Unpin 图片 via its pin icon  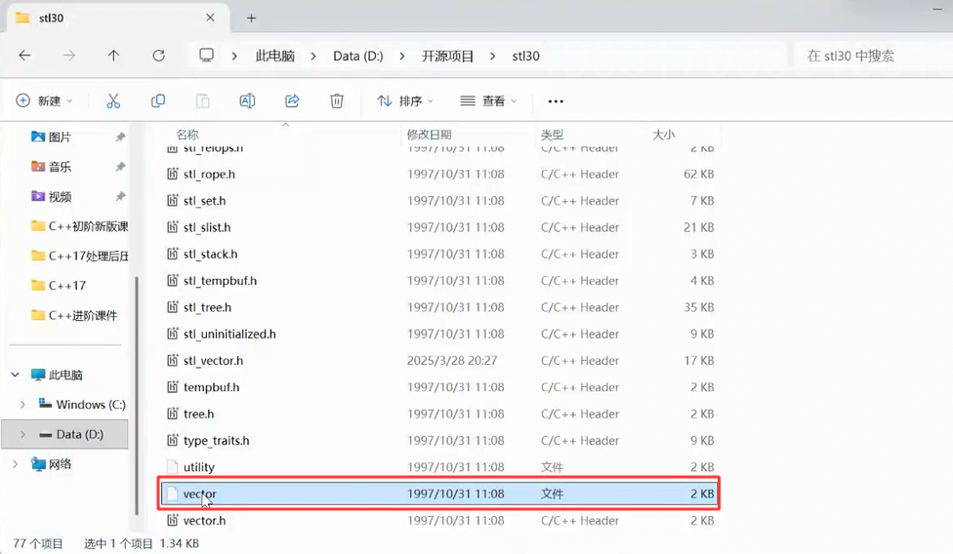[120, 138]
